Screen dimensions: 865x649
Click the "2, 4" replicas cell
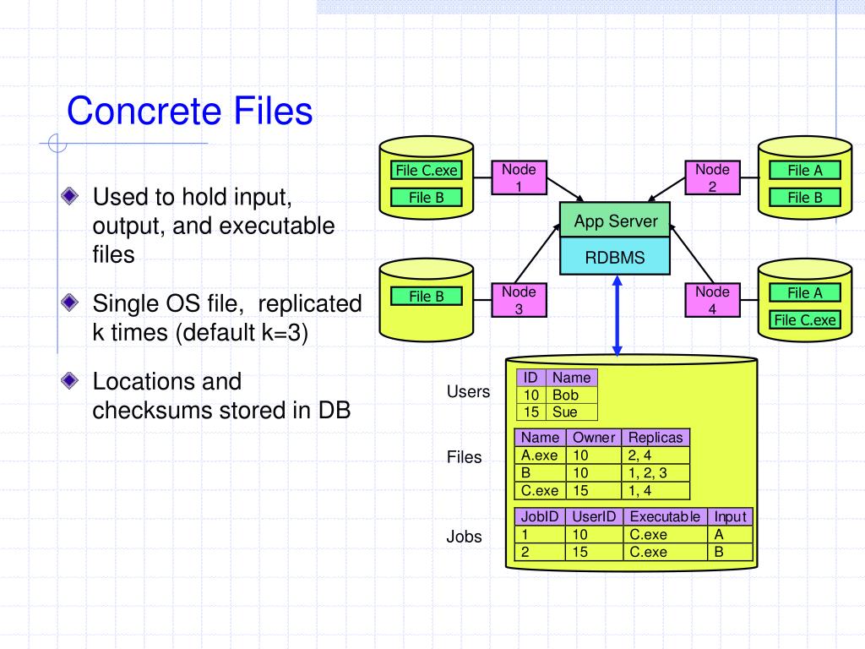(x=656, y=455)
